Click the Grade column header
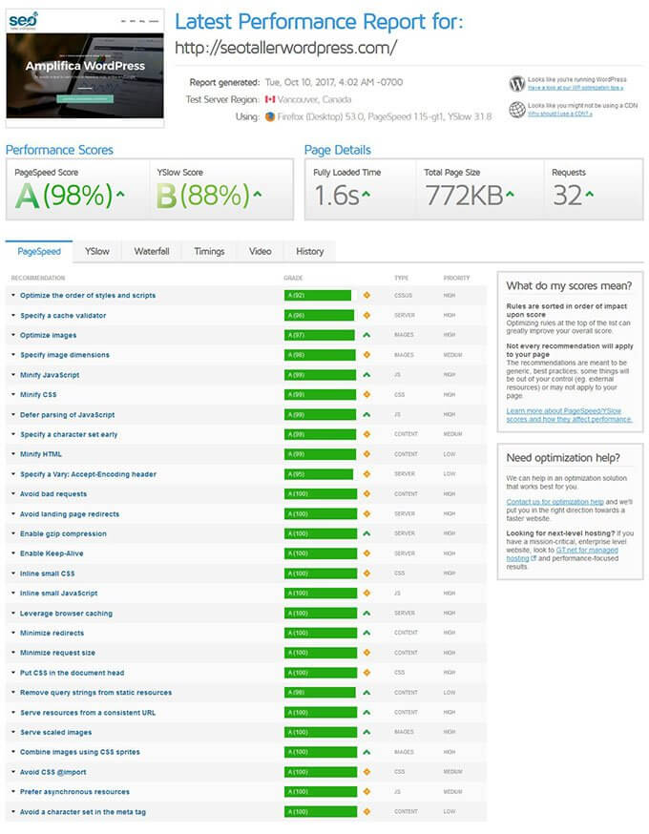The image size is (649, 834). (x=293, y=278)
